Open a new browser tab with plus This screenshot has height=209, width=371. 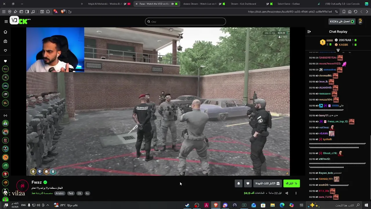click(82, 4)
